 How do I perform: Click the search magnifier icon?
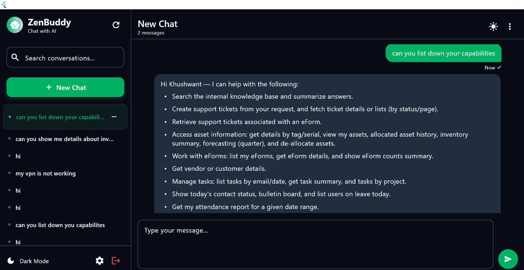15,57
